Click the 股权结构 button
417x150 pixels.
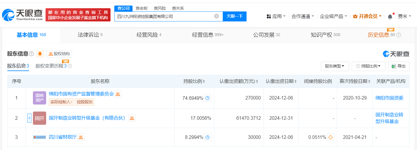(59, 54)
